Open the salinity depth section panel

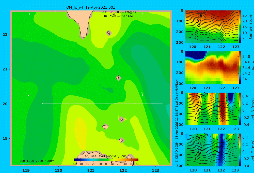click(212, 68)
